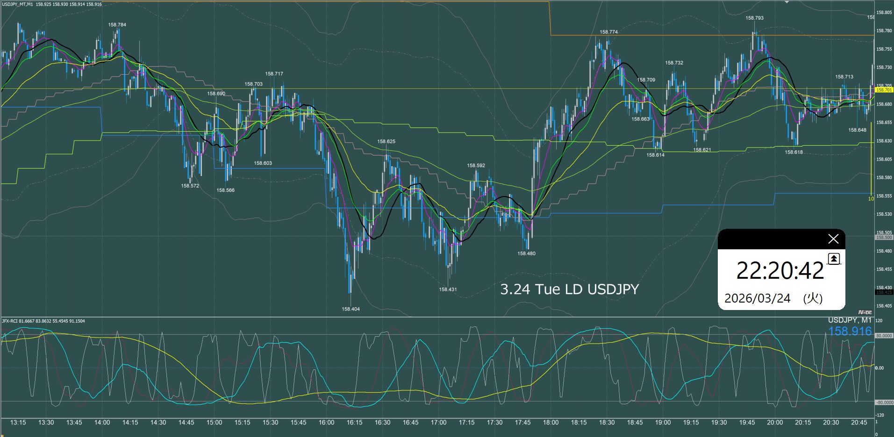This screenshot has width=894, height=437.
Task: Select the 3.24 Tue LD USDJPY text label
Action: point(569,289)
